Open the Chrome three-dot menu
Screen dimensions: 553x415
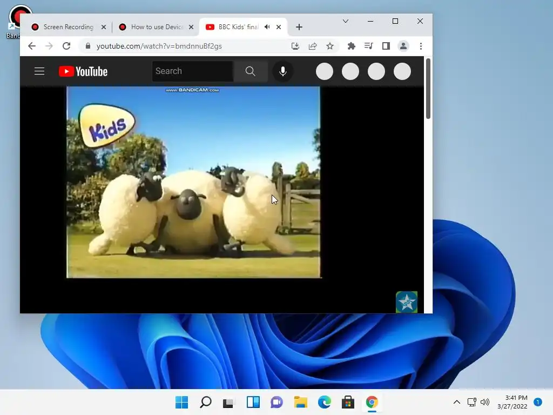(421, 46)
